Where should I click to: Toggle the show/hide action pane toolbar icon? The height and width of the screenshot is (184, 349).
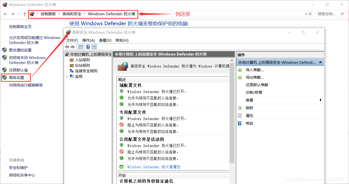click(94, 47)
